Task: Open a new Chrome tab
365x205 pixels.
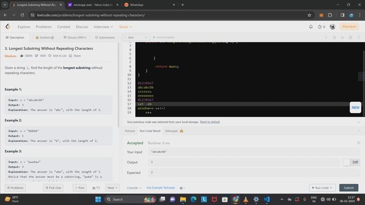Action: pyautogui.click(x=182, y=5)
